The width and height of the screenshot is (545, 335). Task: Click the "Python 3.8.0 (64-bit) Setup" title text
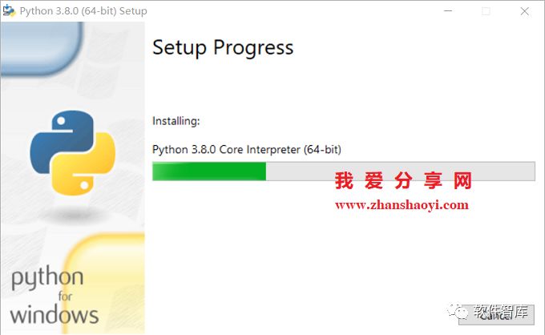pos(83,11)
